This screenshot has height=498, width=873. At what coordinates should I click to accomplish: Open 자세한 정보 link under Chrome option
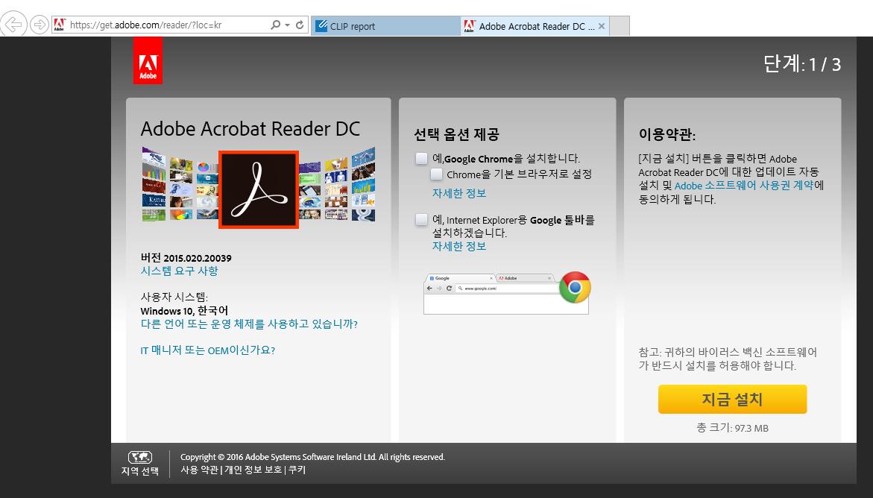tap(459, 193)
